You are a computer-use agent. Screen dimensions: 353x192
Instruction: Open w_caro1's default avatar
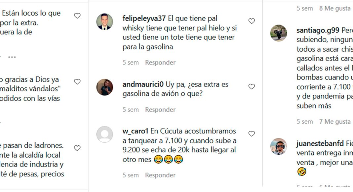point(105,134)
